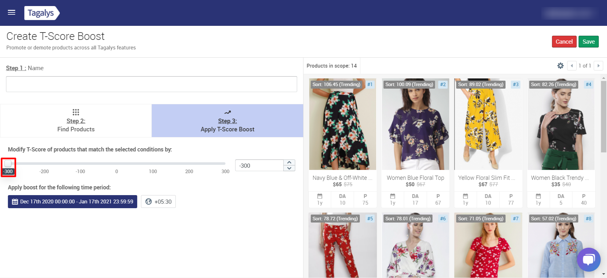The height and width of the screenshot is (278, 607).
Task: Click 'Sort: 82.26 (Trending)' label
Action: click(x=553, y=84)
